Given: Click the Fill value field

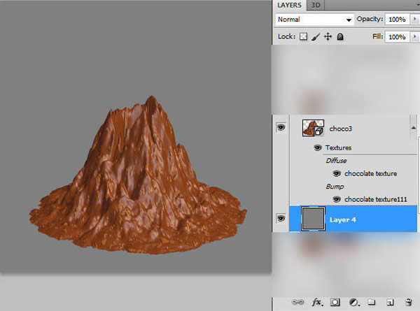Looking at the screenshot, I should (x=397, y=36).
